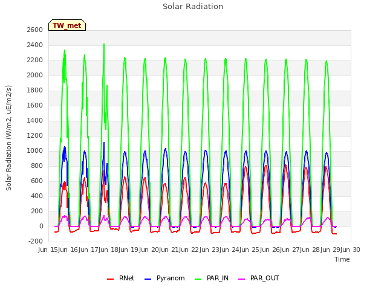Click the 2400 y-axis tick label
The width and height of the screenshot is (387, 290).
pyautogui.click(x=35, y=45)
